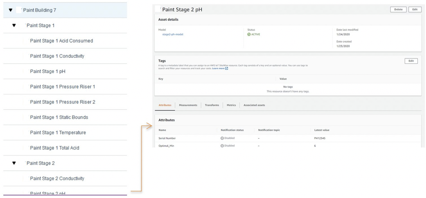This screenshot has height=198, width=426.
Task: Open the Metrics tab
Action: click(x=231, y=105)
